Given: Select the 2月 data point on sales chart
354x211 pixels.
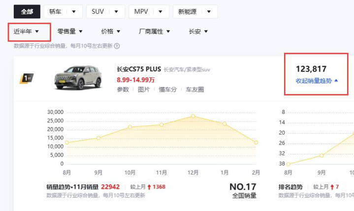Looking at the screenshot, I should (256, 142).
